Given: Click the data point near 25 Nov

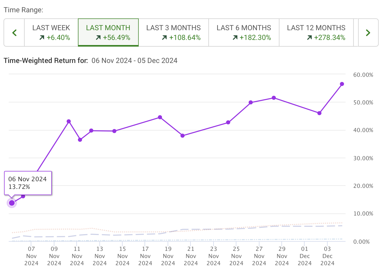Looking at the screenshot, I should coord(228,122).
